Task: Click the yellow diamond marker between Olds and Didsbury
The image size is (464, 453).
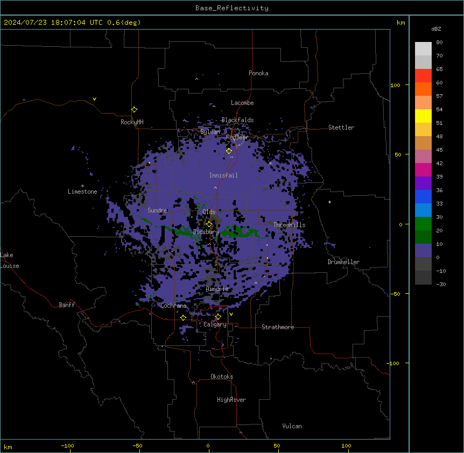Action: 209,224
